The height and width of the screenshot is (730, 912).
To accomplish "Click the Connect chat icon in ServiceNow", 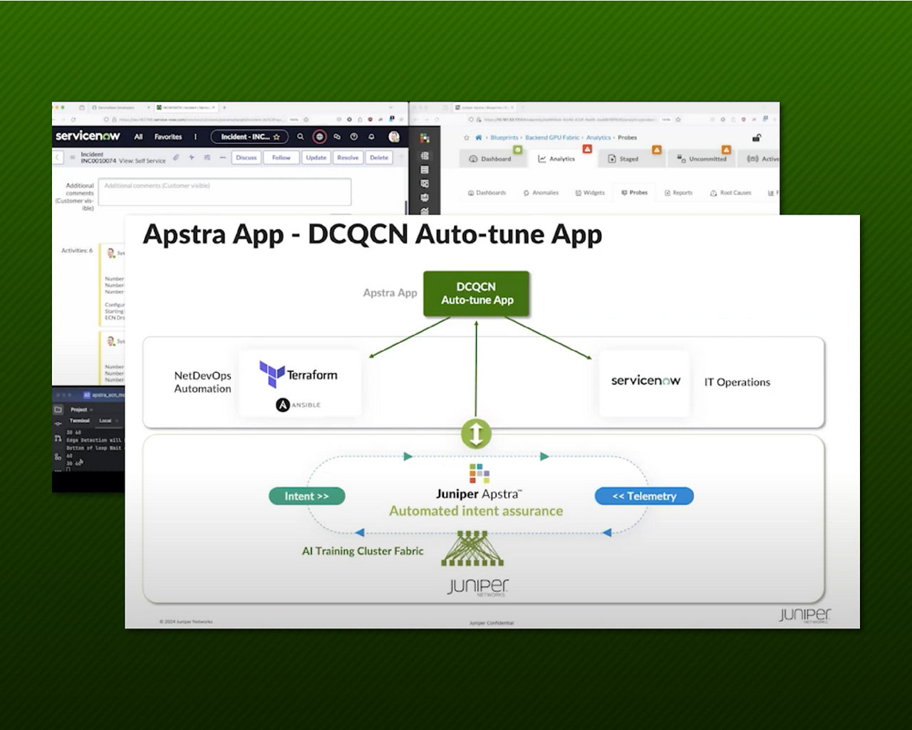I will pos(337,136).
